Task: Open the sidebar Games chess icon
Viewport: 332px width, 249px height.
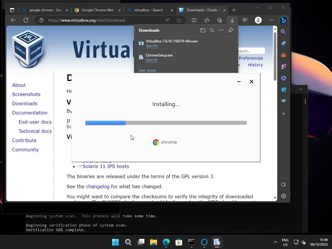Action: [284, 66]
